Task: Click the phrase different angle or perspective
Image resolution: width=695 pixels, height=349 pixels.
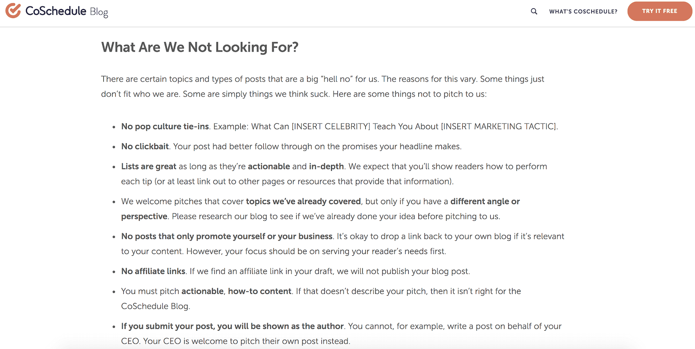Action: coord(485,201)
